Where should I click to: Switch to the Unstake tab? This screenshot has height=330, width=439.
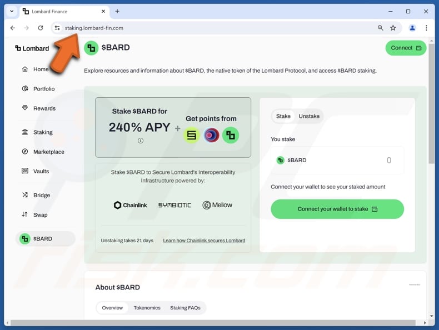tap(309, 116)
